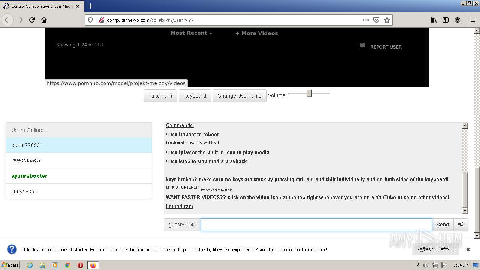The width and height of the screenshot is (480, 270).
Task: Open the Library icon
Action: click(x=433, y=20)
